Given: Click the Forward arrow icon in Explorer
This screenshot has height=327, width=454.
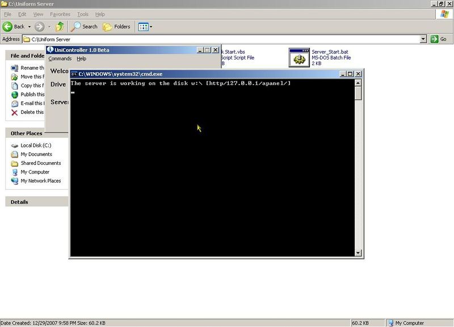Looking at the screenshot, I should coord(39,27).
